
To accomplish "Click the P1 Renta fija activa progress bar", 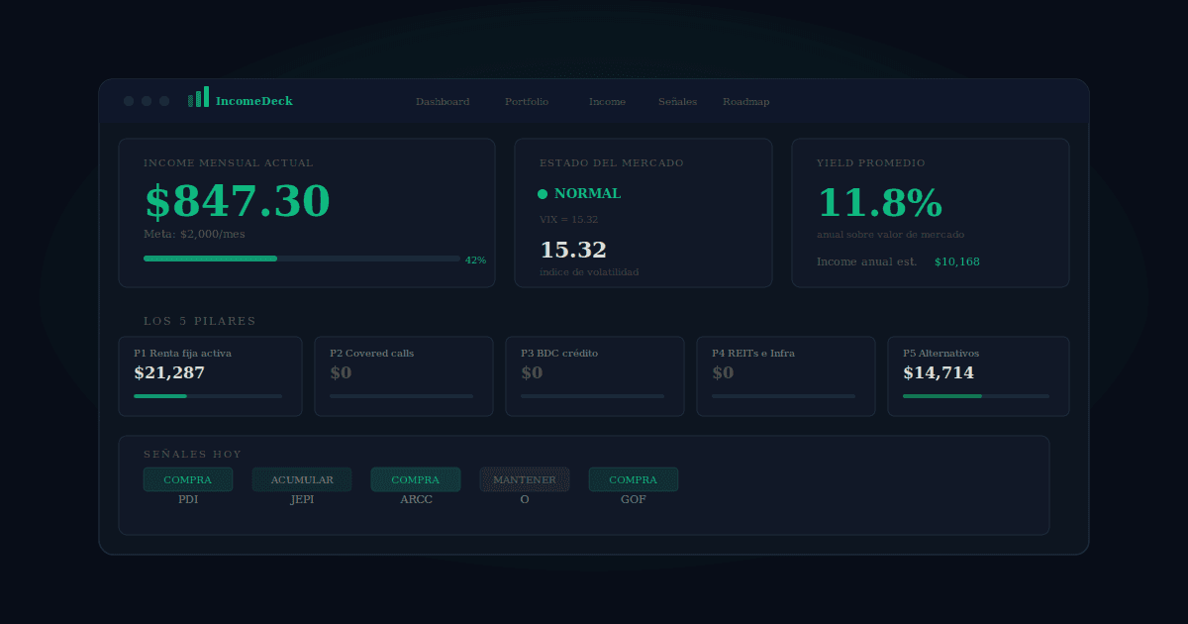I will pyautogui.click(x=208, y=396).
